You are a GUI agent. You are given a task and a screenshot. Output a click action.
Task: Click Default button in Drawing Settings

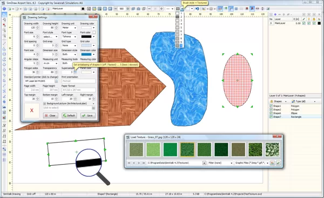[x=69, y=116]
